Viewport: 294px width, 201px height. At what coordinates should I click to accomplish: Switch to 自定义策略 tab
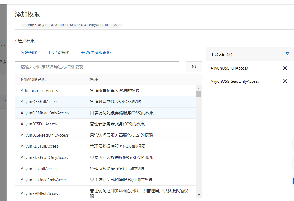59,53
